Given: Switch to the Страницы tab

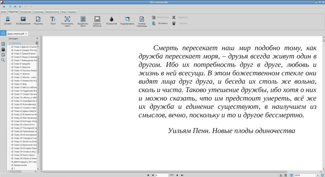Looking at the screenshot, I should click(x=38, y=12).
